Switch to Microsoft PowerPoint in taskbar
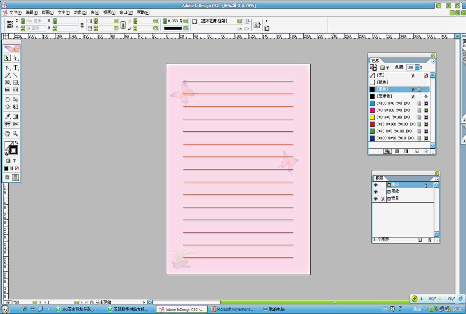Screen dimensions: 466x314 (233, 309)
